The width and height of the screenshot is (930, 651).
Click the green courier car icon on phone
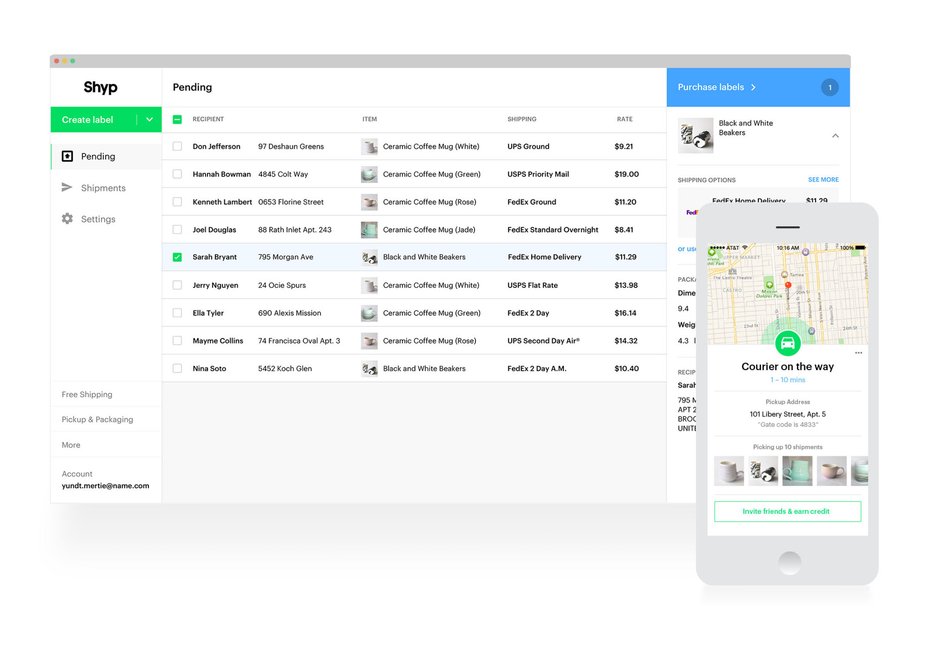point(787,343)
